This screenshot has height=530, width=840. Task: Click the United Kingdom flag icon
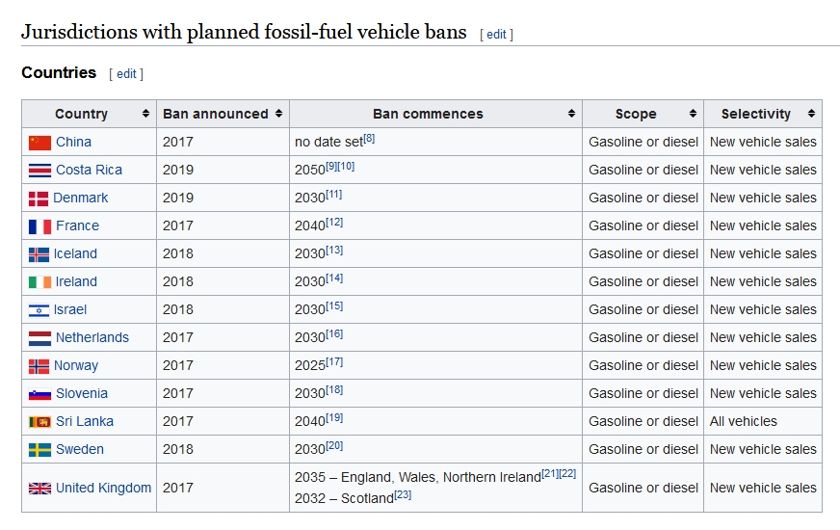(39, 489)
